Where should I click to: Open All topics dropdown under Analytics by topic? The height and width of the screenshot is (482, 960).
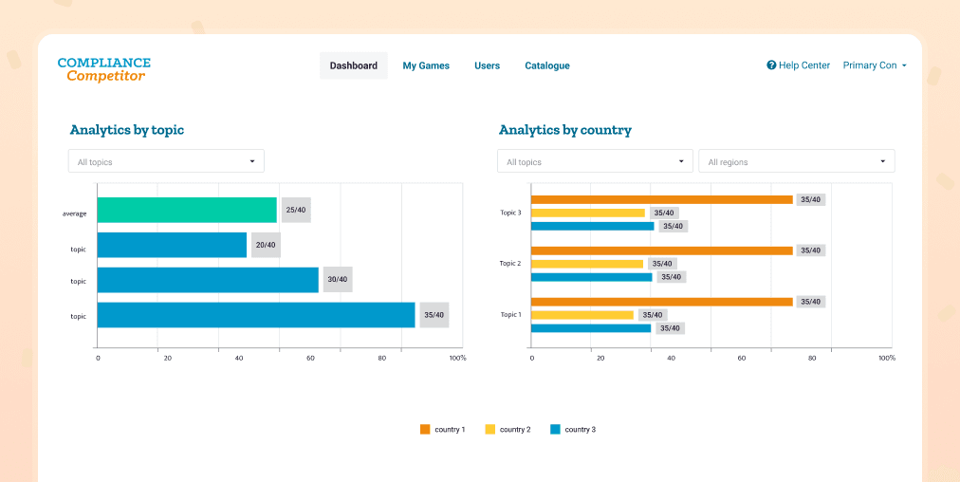166,161
